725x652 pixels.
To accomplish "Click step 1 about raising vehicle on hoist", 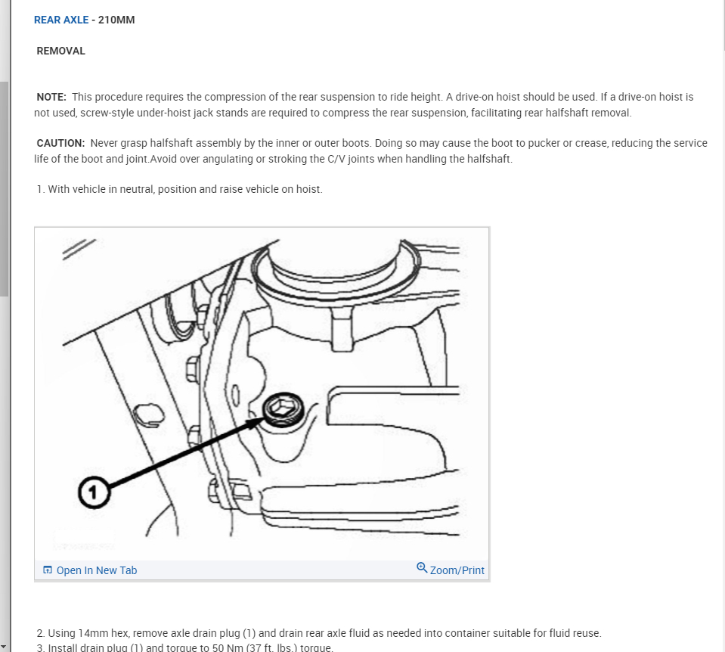I will click(x=179, y=189).
